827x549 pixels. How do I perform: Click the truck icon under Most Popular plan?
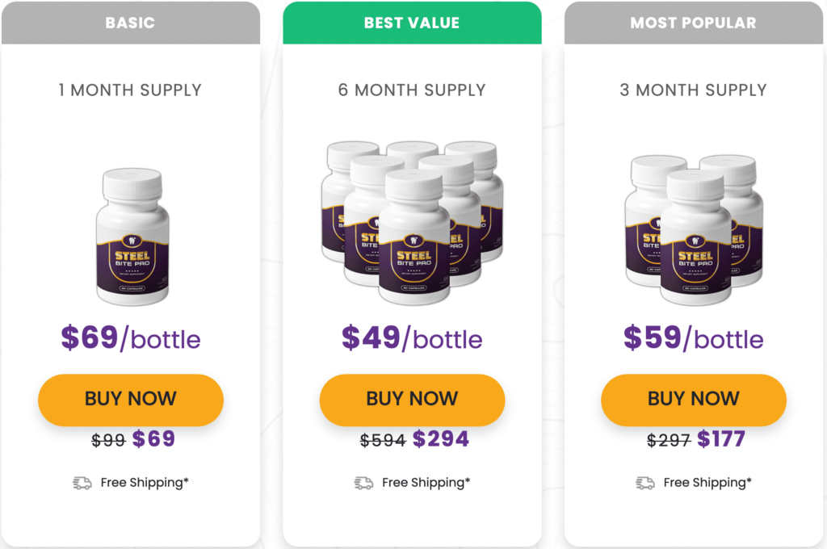(645, 483)
